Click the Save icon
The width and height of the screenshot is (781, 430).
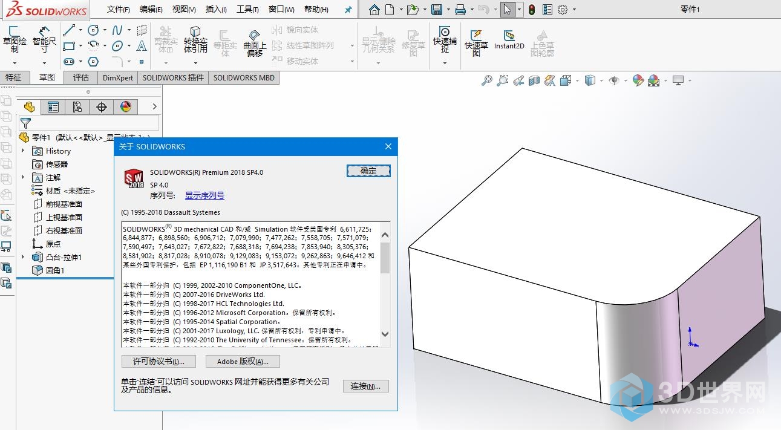436,10
